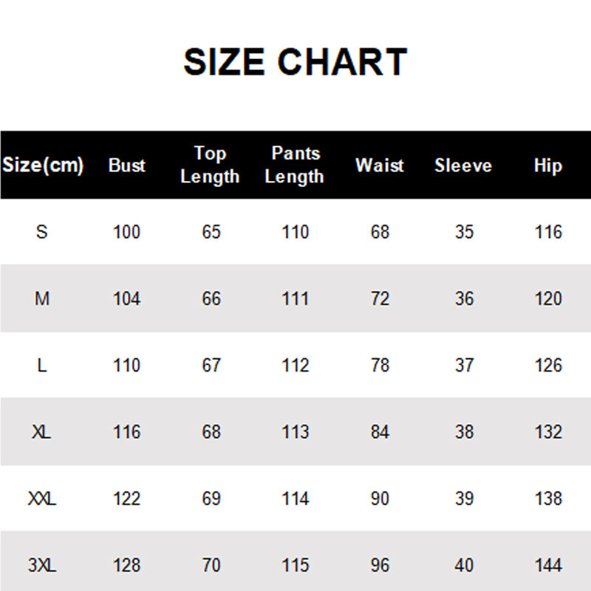Select the XXL size row label
The image size is (591, 591).
(42, 499)
